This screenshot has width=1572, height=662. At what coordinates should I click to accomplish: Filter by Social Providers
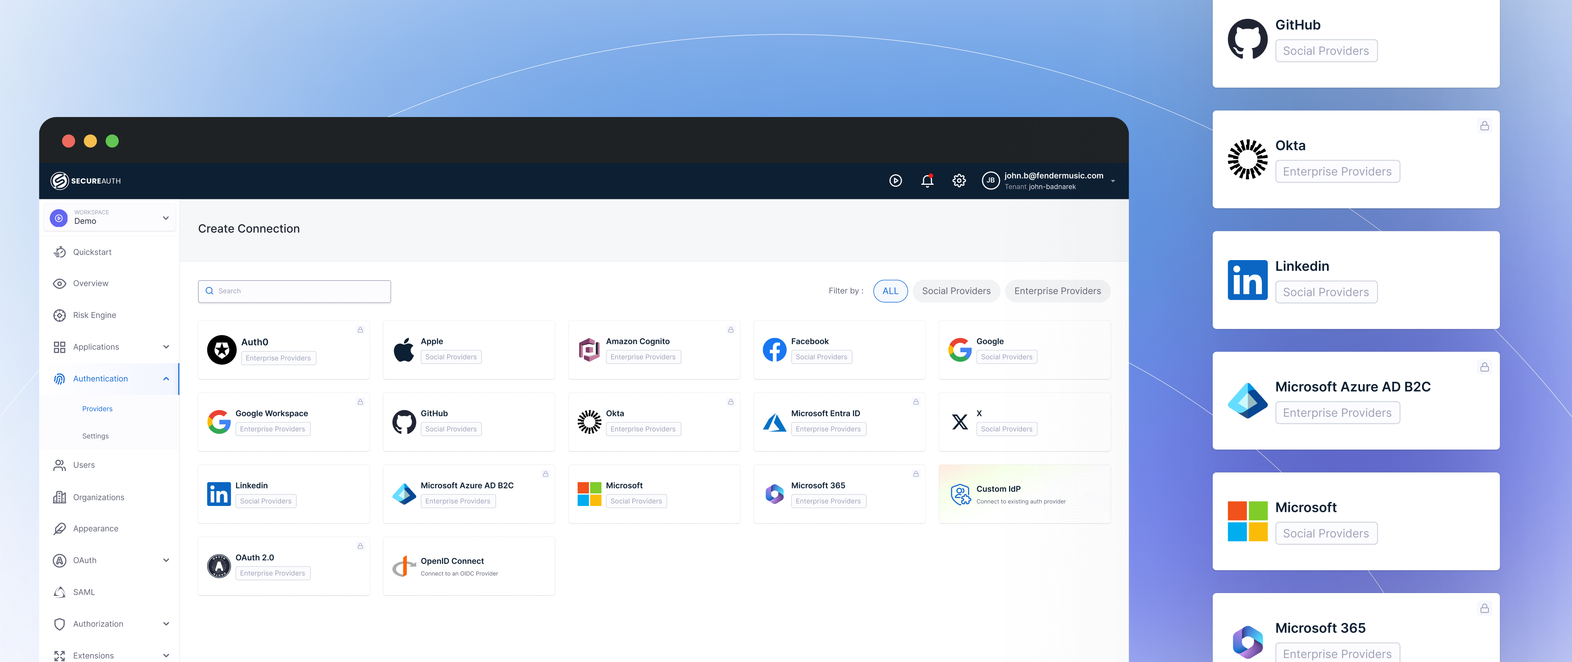coord(956,291)
